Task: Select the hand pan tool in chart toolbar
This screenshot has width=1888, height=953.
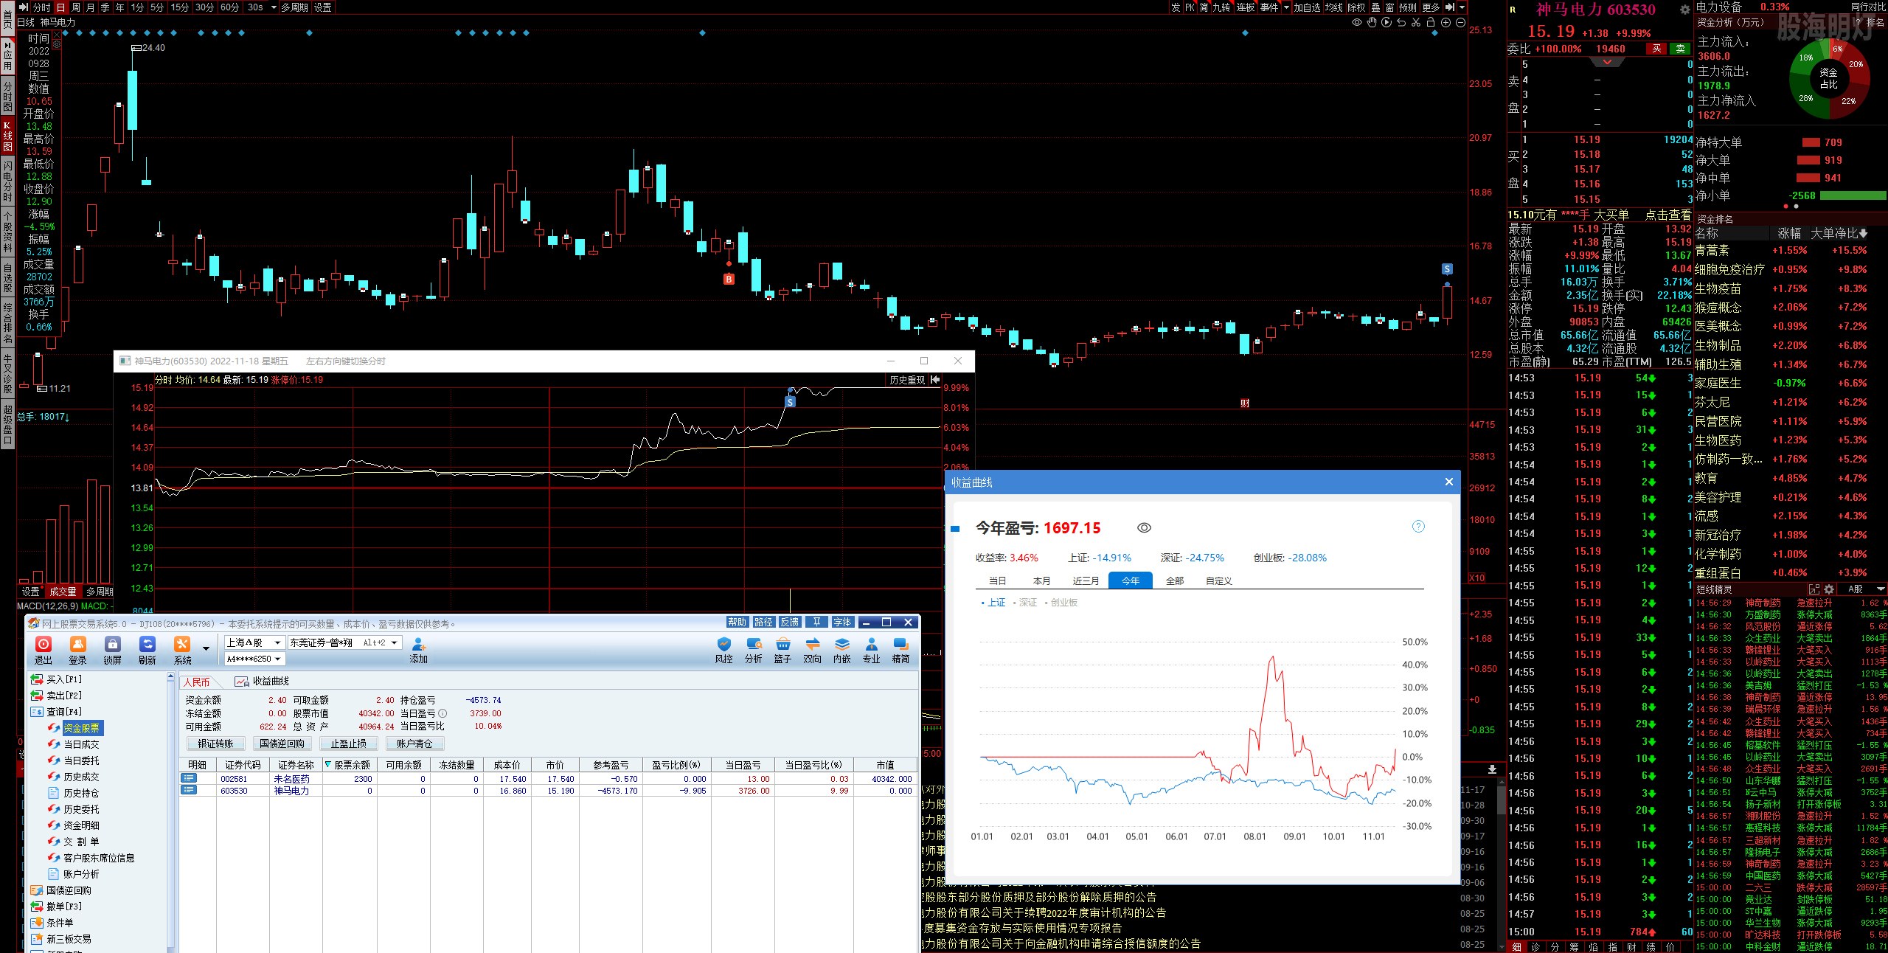Action: tap(1371, 23)
